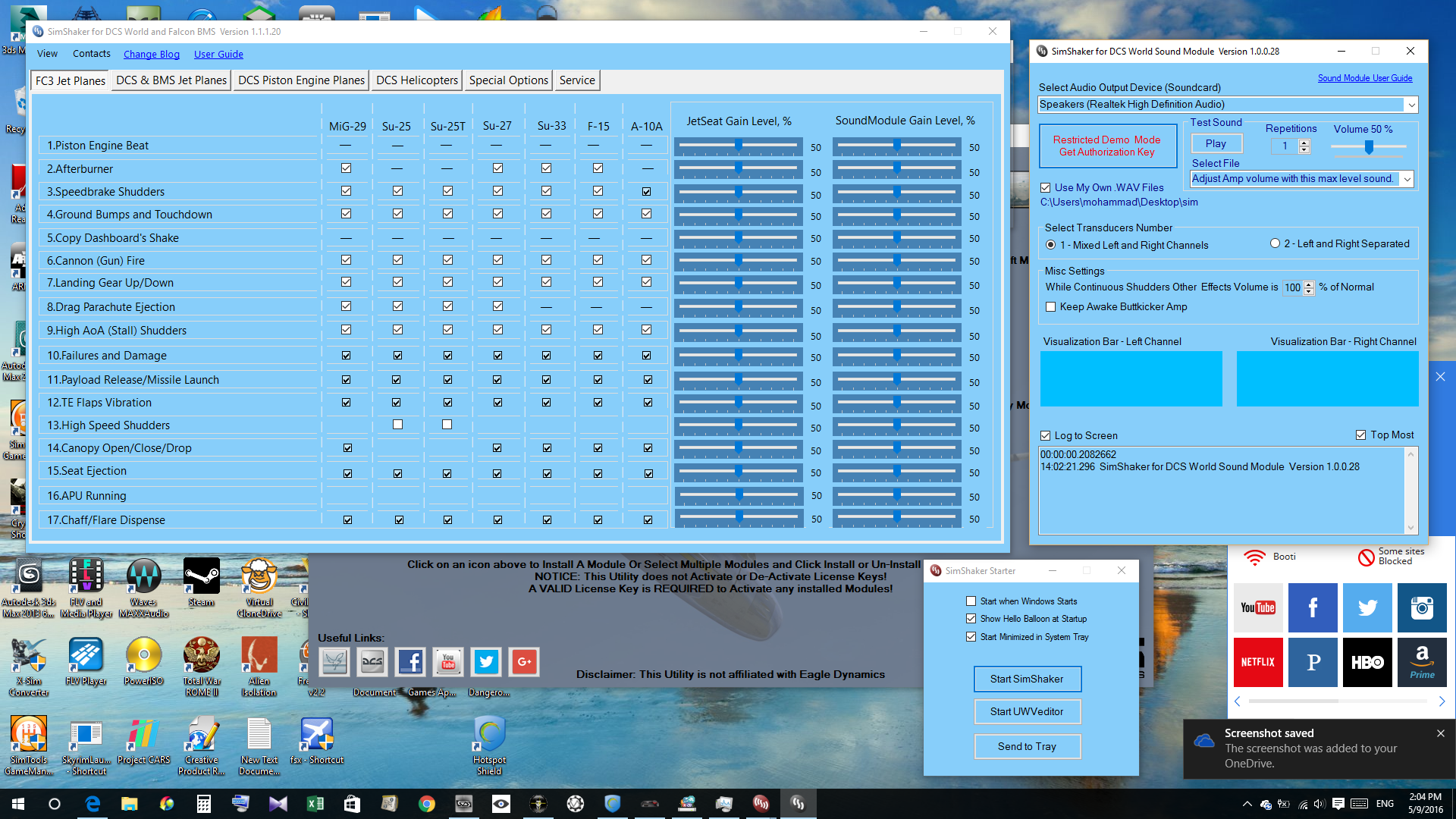This screenshot has width=1456, height=819.
Task: Open the Amazon Prime tile
Action: (x=1422, y=662)
